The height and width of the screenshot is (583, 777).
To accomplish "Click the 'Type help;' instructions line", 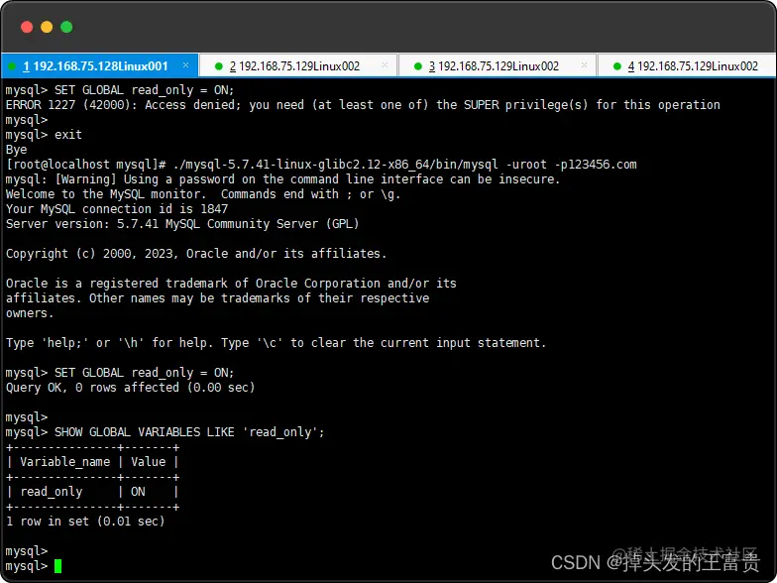I will coord(276,343).
